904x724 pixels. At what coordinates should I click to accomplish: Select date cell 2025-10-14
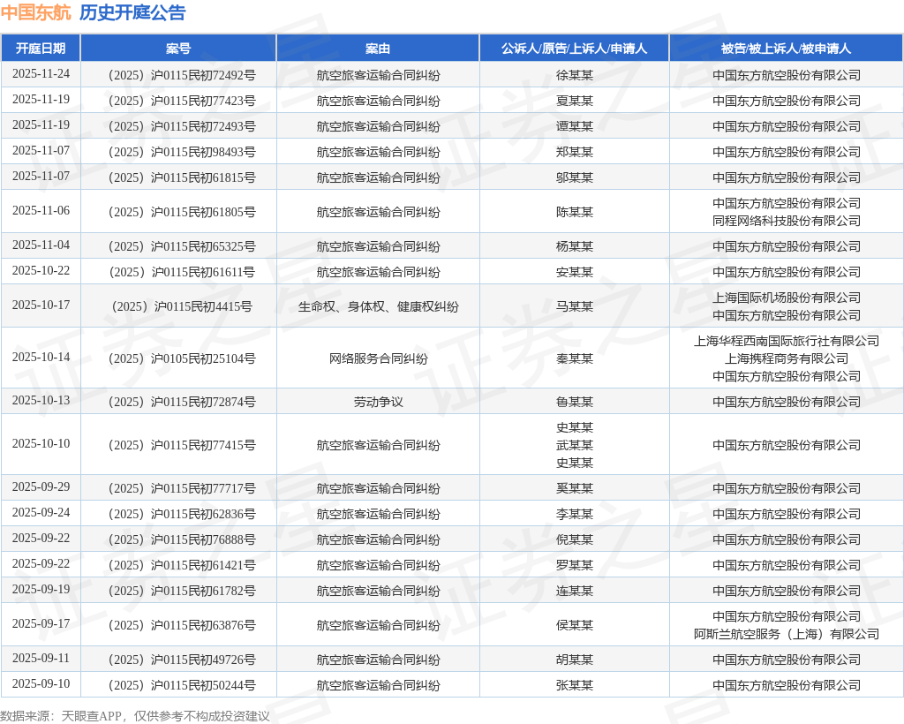pos(41,357)
